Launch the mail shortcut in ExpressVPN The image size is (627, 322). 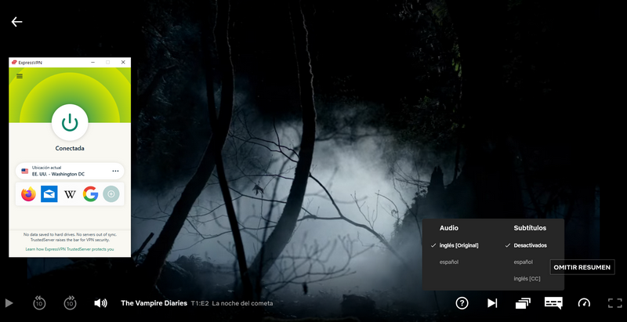(49, 194)
